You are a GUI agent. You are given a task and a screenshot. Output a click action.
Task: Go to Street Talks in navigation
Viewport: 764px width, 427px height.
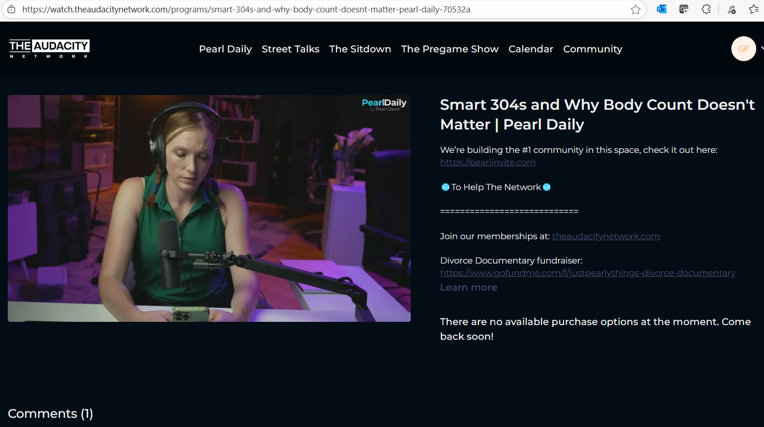(x=290, y=49)
